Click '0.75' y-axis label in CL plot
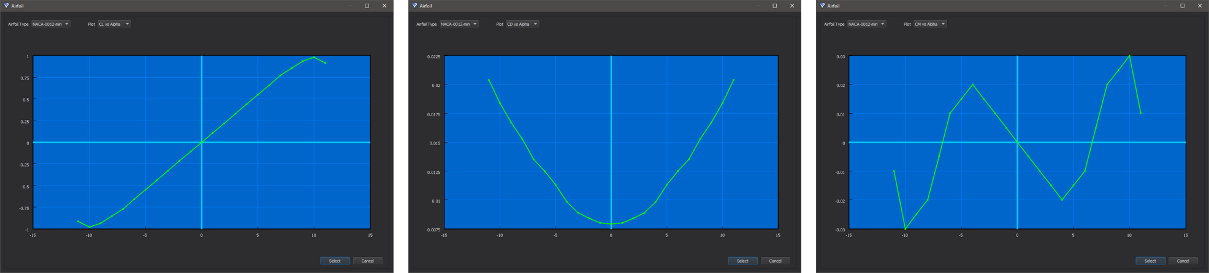 coord(25,78)
